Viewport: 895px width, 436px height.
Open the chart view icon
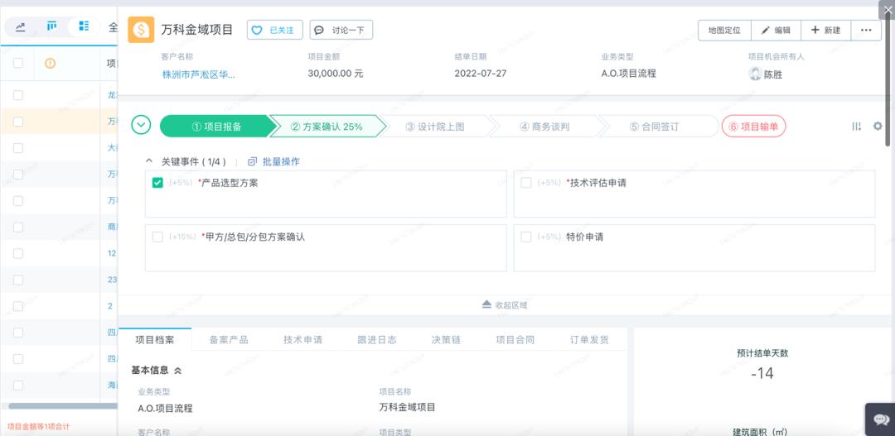(21, 26)
